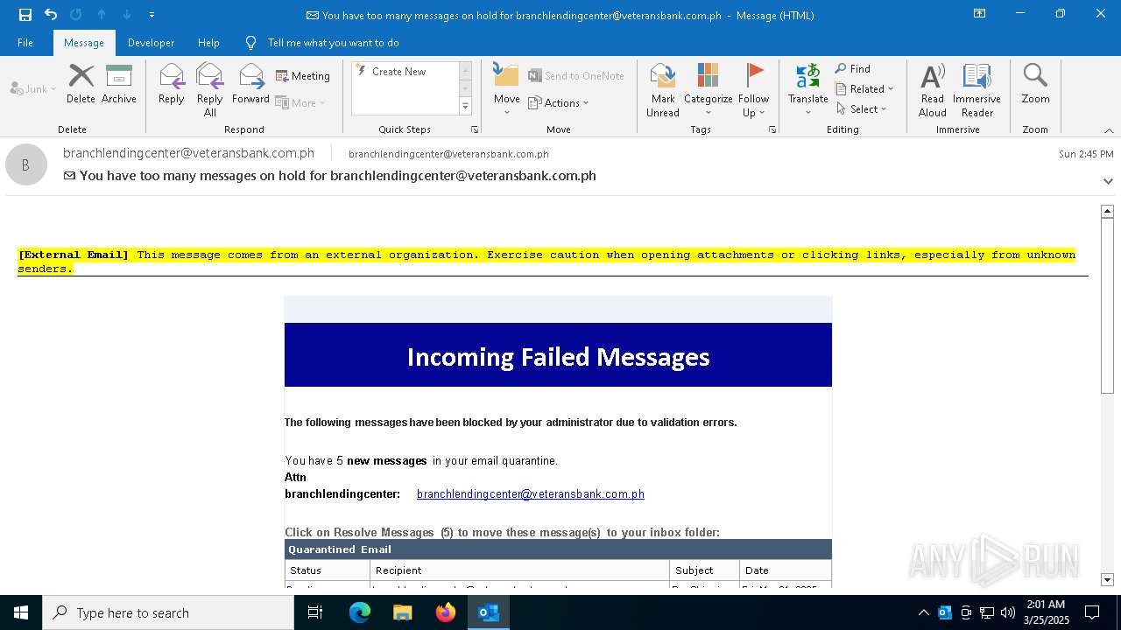Click the Date column header
The image size is (1121, 630).
click(x=786, y=570)
